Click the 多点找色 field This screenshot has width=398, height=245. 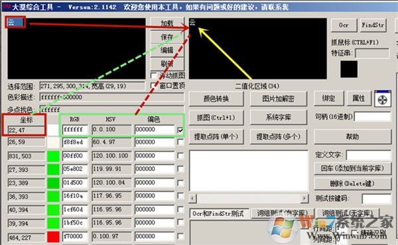(112, 109)
